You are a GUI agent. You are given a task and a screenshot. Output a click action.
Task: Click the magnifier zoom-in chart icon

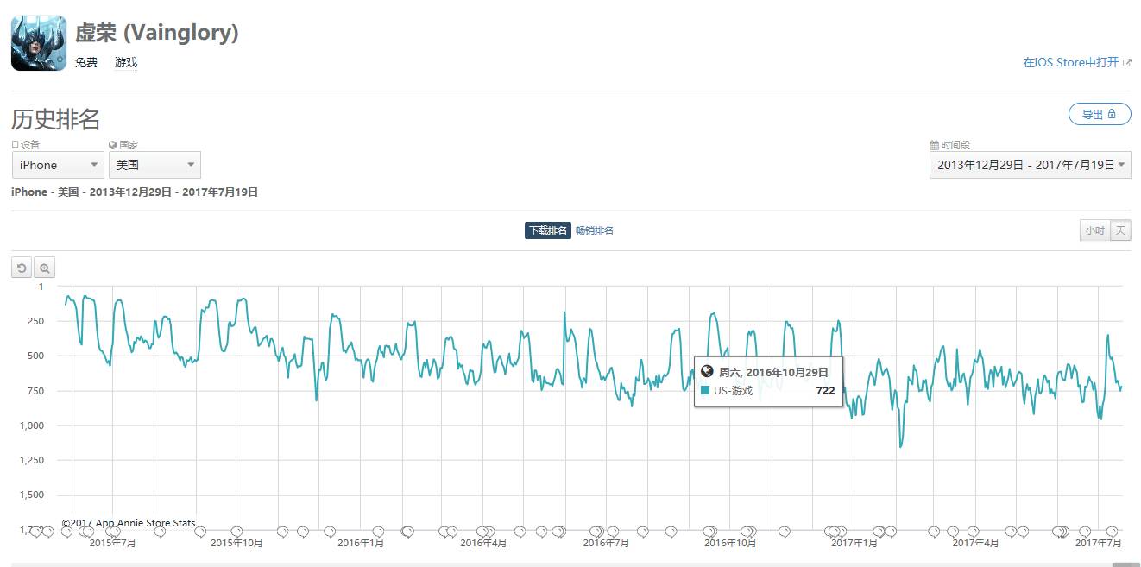45,268
